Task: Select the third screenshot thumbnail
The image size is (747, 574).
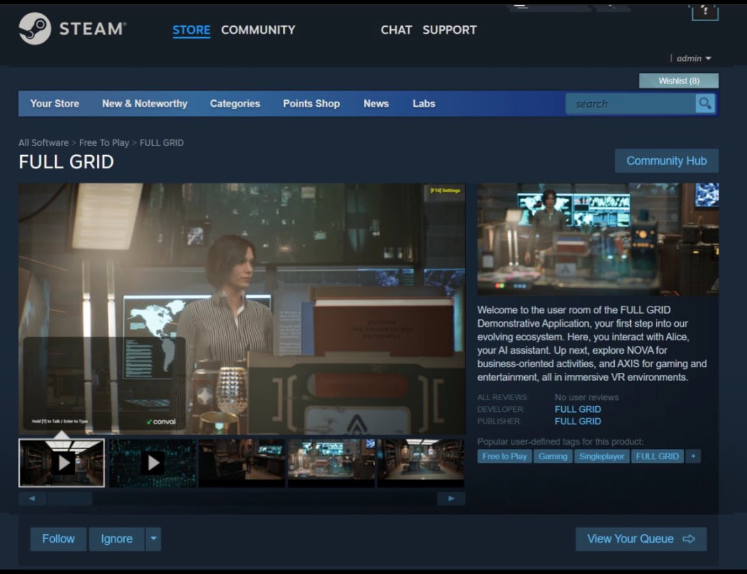Action: coord(241,462)
